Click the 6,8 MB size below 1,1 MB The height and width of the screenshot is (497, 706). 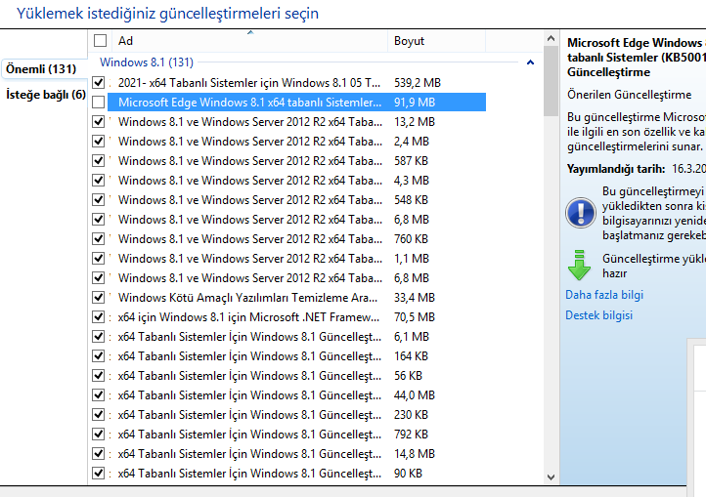[x=412, y=278]
